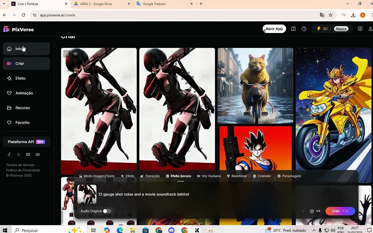The width and height of the screenshot is (373, 233).
Task: Open PixVerse Discord icon in sidebar
Action: click(38, 155)
